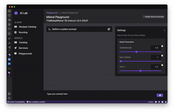Open the blue document extension icon
174x112 pixels.
[x=9, y=64]
